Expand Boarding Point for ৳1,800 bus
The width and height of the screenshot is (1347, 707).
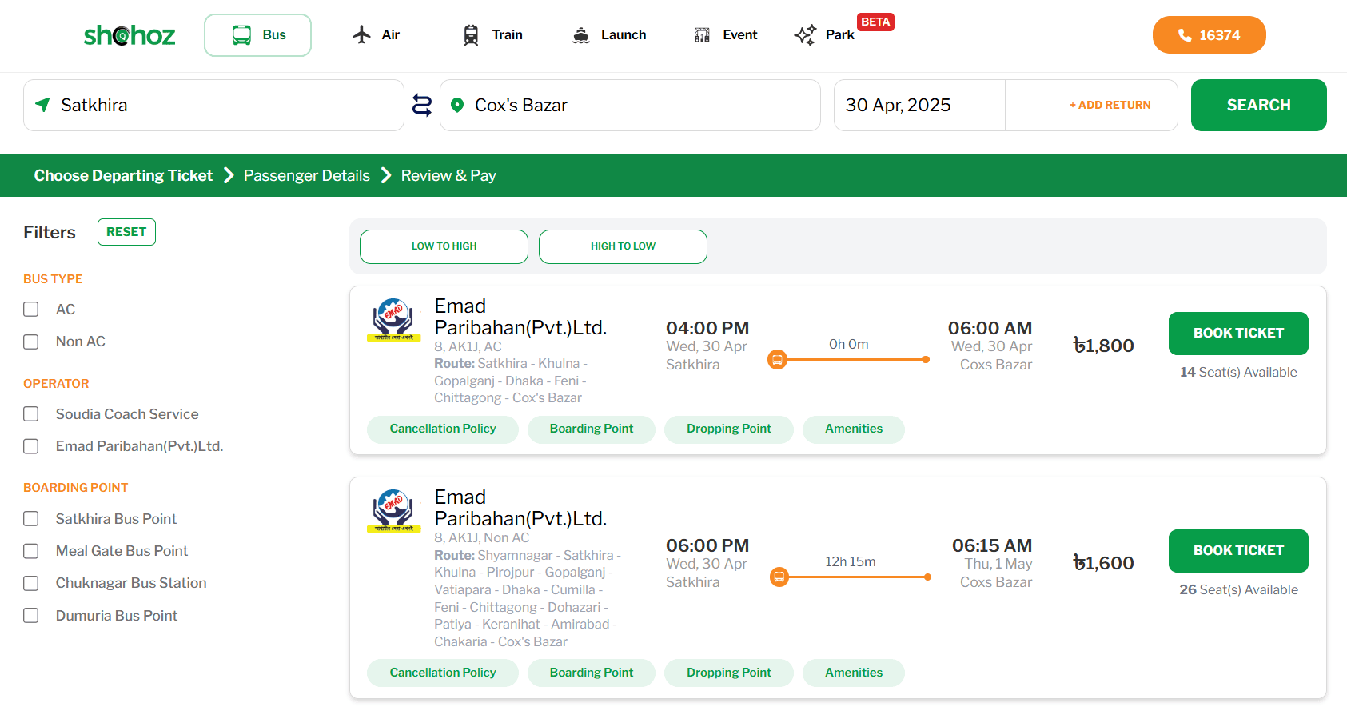click(x=592, y=429)
